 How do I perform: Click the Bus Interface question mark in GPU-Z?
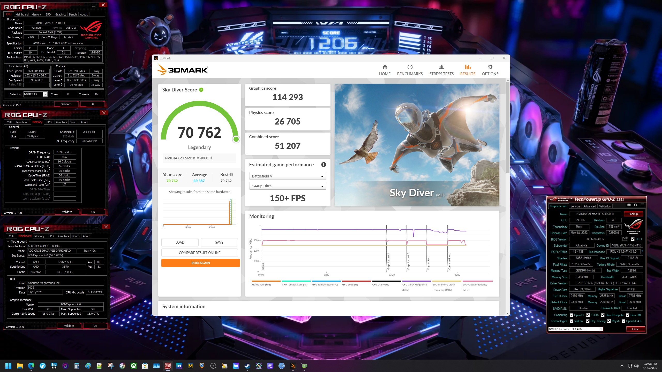(642, 252)
